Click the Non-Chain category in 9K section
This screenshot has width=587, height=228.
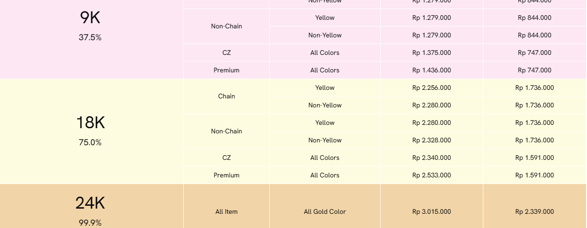coord(226,26)
